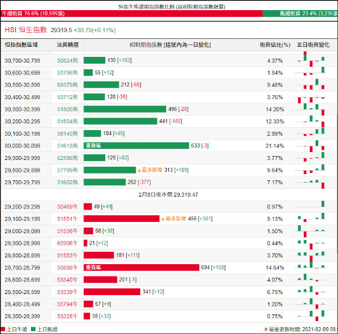Screen dimensions: 338x334
Task: Click the 252 [-377] contracts value
Action: click(139, 182)
